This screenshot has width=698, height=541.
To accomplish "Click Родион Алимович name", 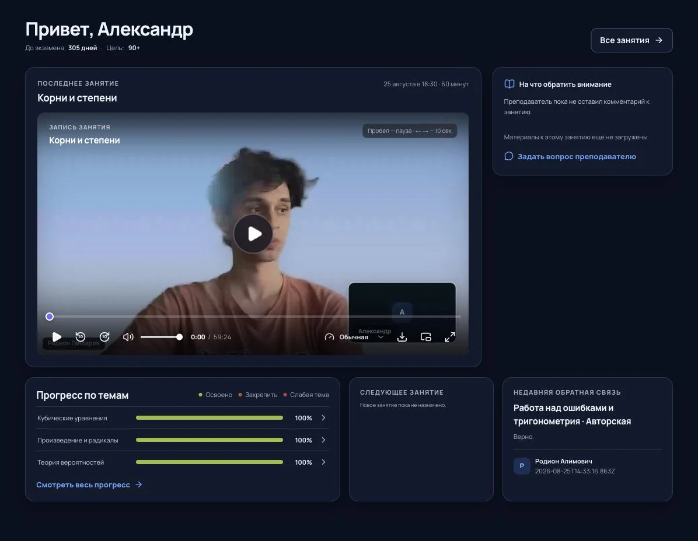I will coord(564,461).
